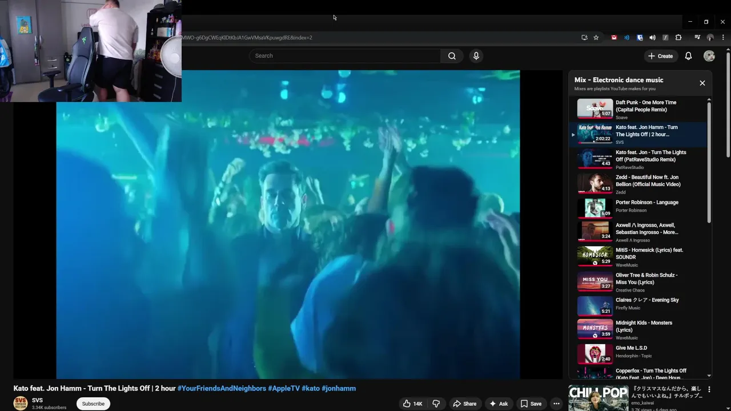
Task: Play Zedd Beautiful Now video
Action: pos(638,184)
